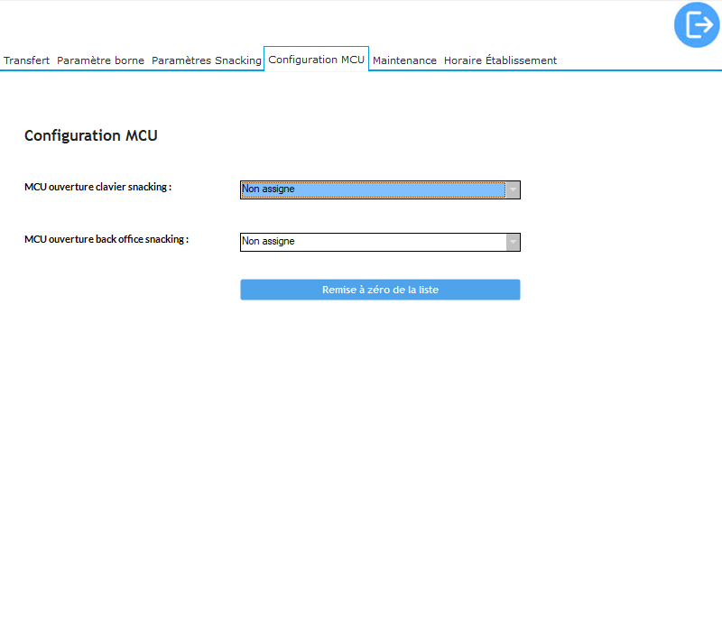This screenshot has width=722, height=628.
Task: Expand the MCU ouverture clavier snacking dropdown arrow
Action: pyautogui.click(x=513, y=189)
